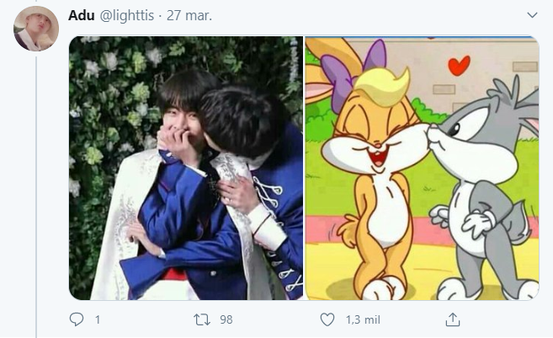Click the reply speech bubble icon
Screen dimensions: 553x338
click(77, 319)
